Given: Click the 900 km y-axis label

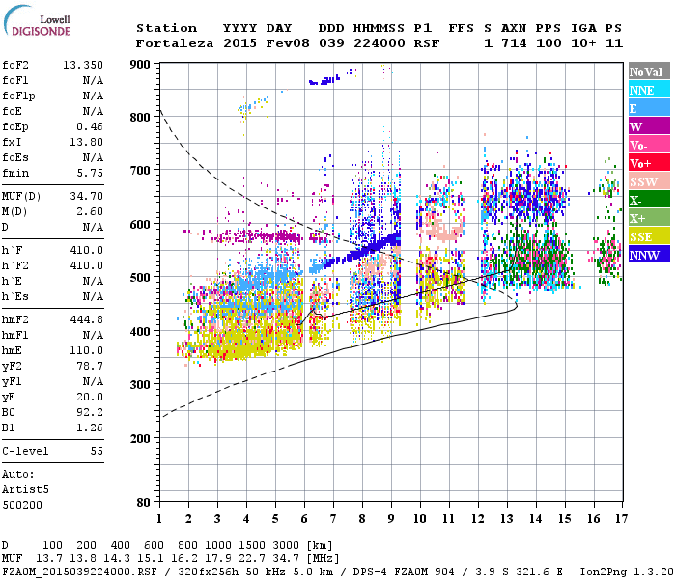Looking at the screenshot, I should 140,65.
